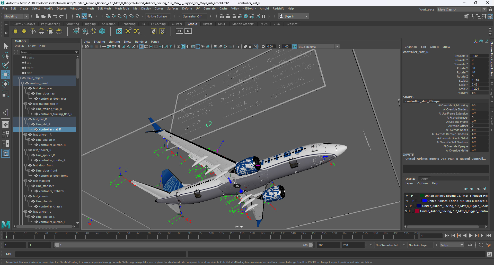This screenshot has width=494, height=265.
Task: Activate the arrow Select tool
Action: pos(5,46)
